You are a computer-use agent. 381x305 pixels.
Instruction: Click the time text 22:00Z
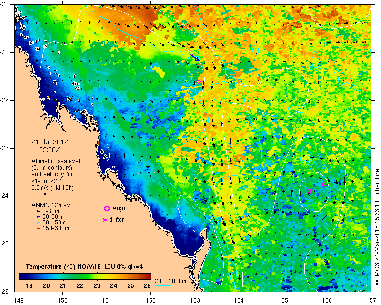point(50,150)
